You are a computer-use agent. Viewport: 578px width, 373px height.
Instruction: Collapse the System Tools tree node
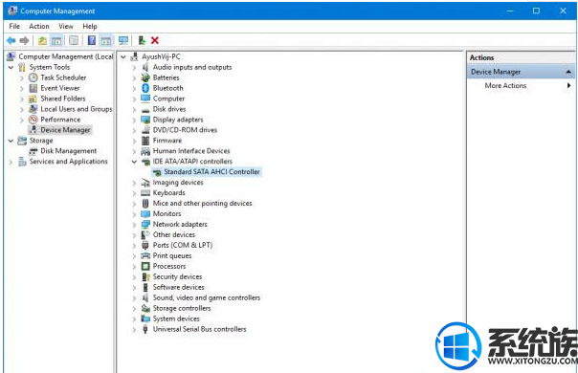point(11,67)
